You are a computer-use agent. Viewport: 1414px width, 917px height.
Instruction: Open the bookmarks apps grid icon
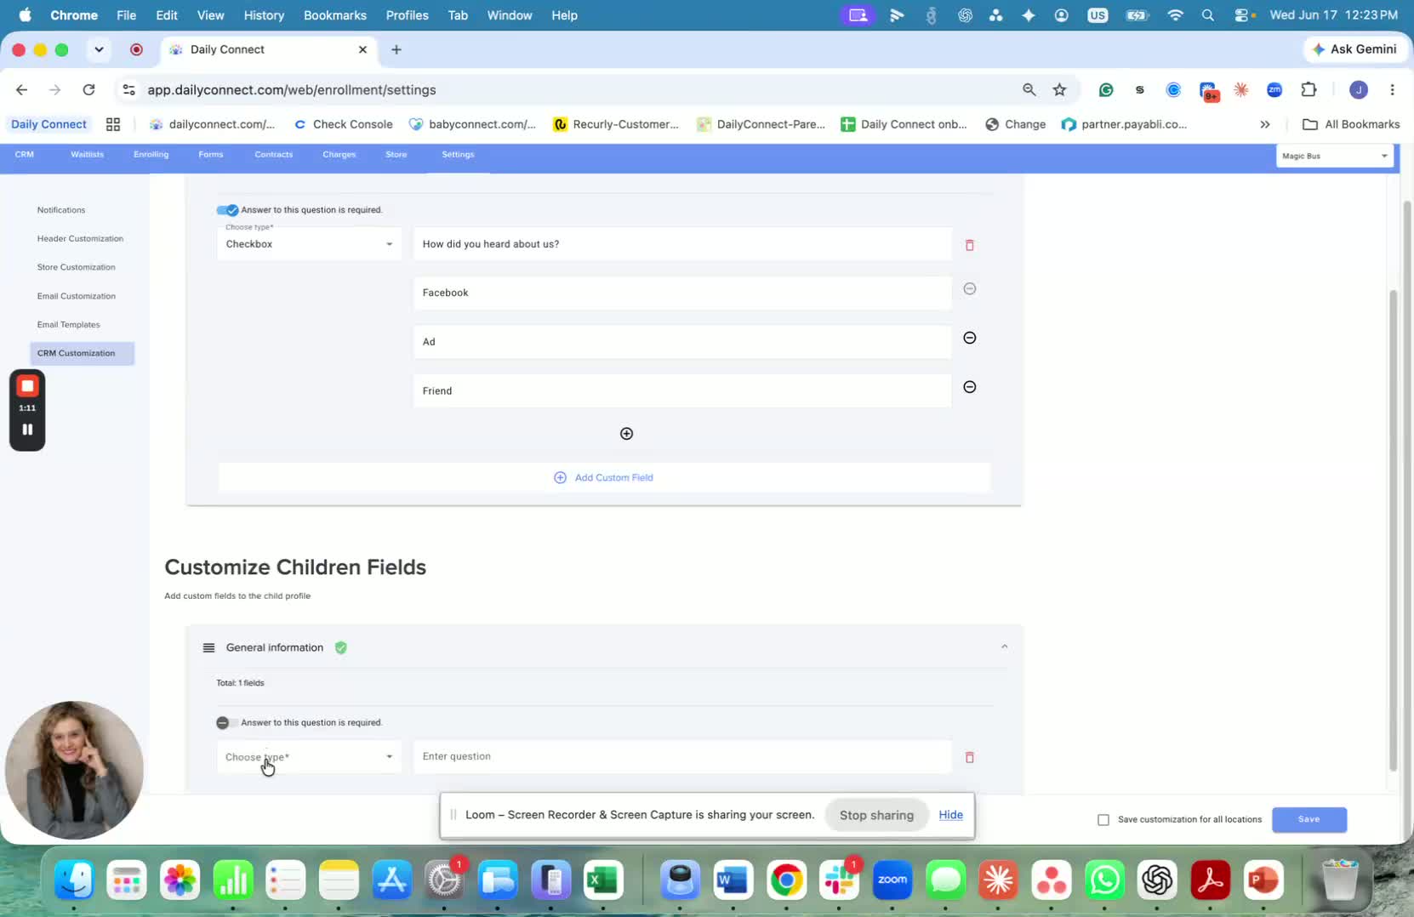[113, 124]
